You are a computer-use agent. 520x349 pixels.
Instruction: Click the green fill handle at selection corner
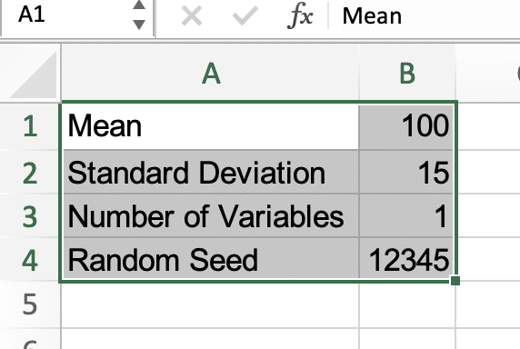pyautogui.click(x=455, y=281)
